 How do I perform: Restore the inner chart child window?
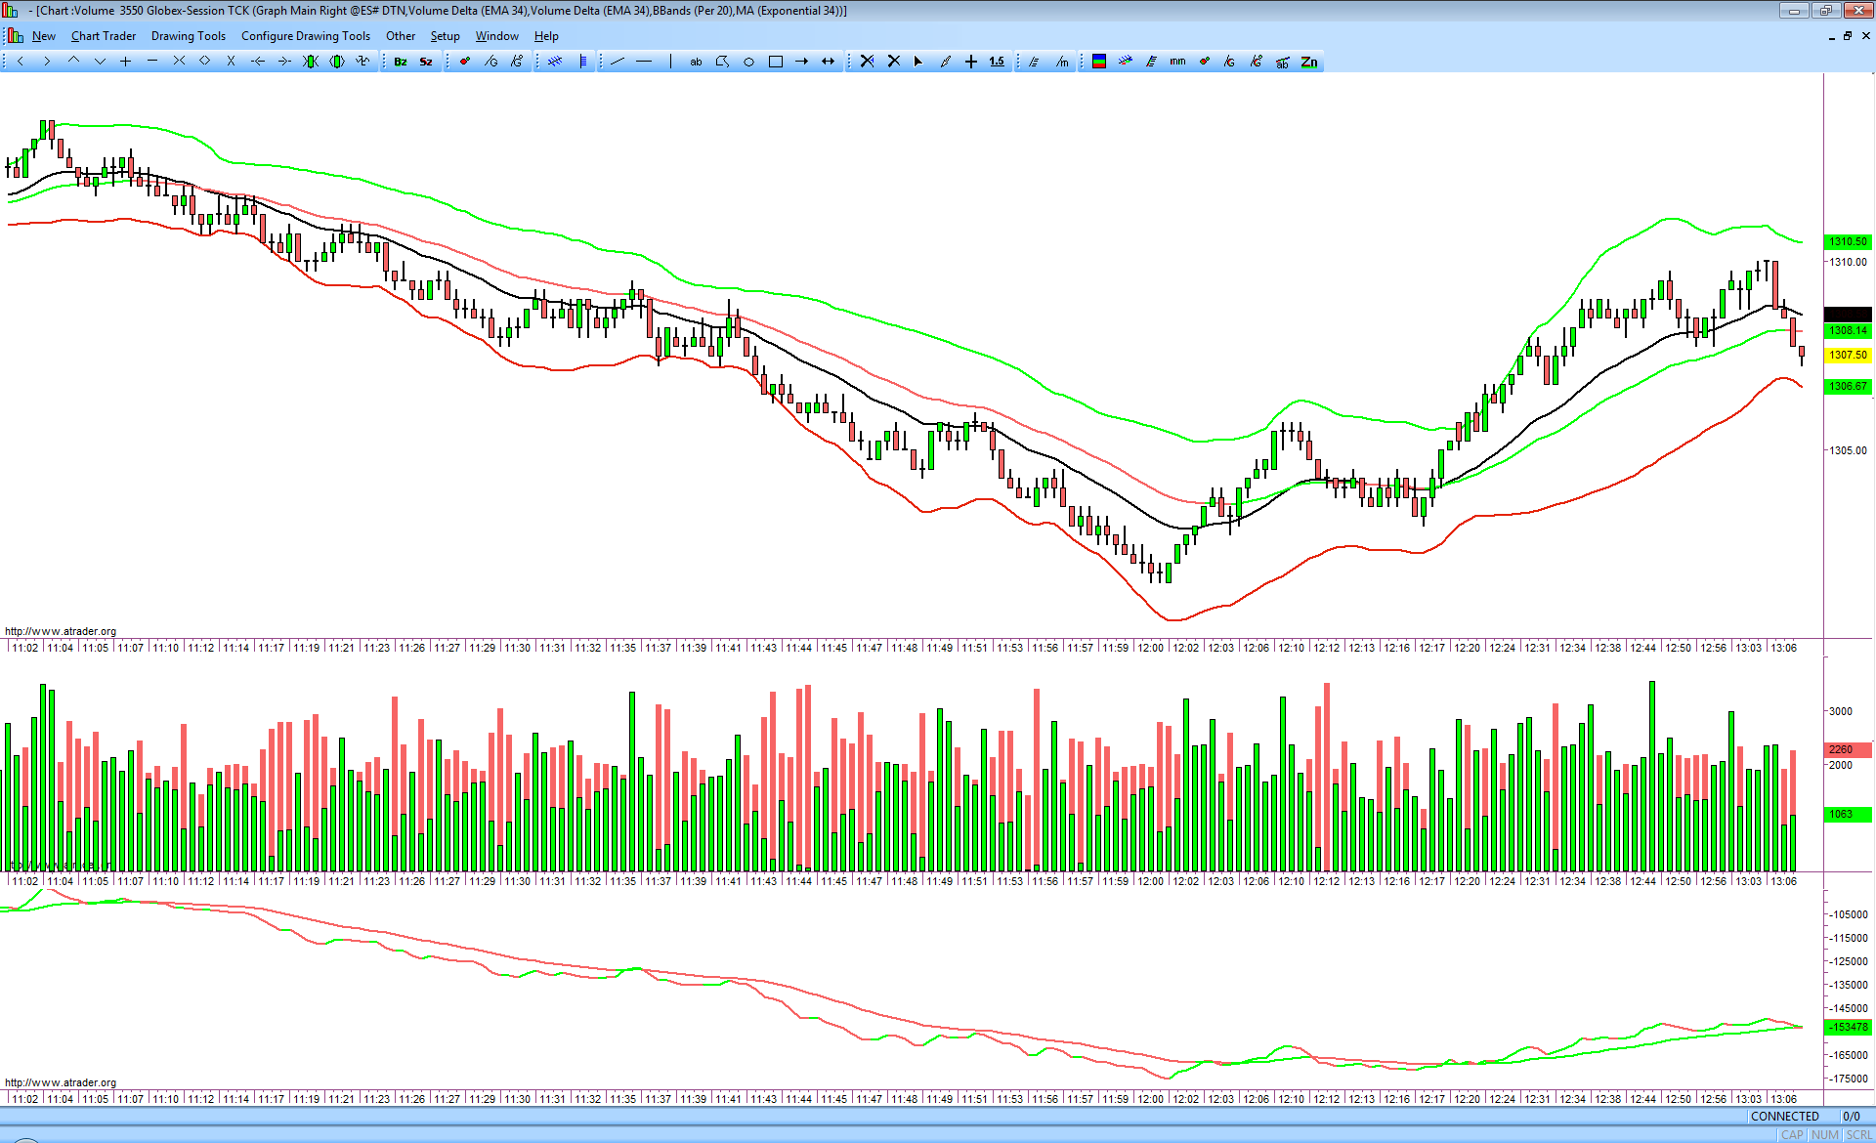(x=1848, y=36)
